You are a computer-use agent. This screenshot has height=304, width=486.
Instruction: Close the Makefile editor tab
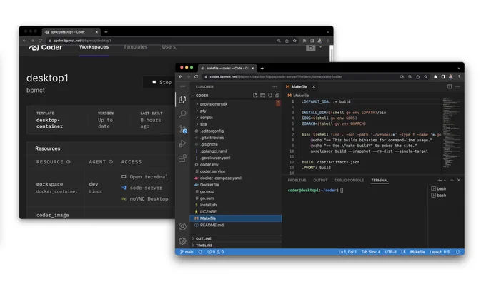point(314,86)
